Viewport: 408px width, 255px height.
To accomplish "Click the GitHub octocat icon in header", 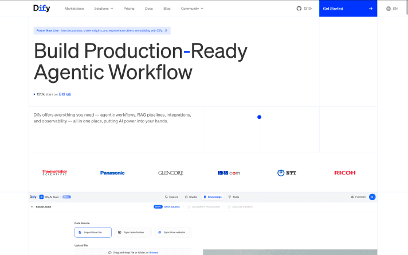I will coord(299,9).
